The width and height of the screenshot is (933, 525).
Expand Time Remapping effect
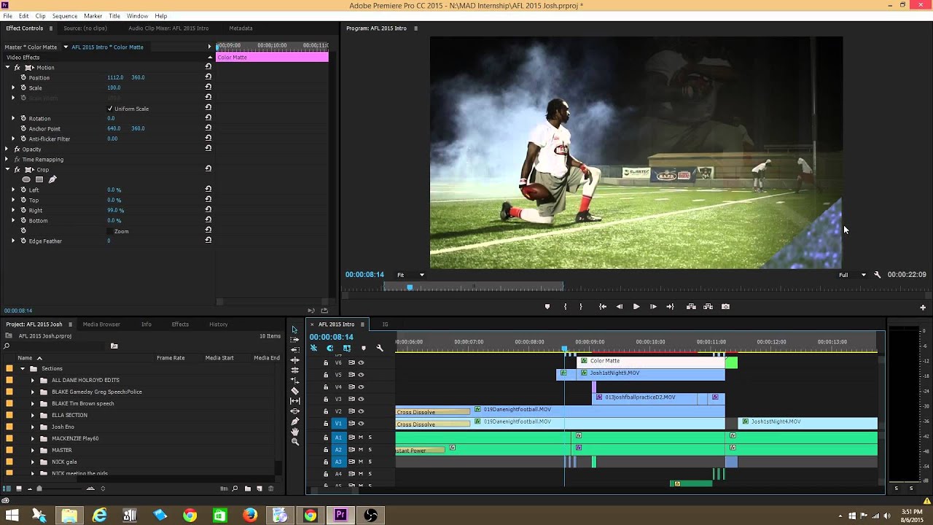(x=7, y=159)
